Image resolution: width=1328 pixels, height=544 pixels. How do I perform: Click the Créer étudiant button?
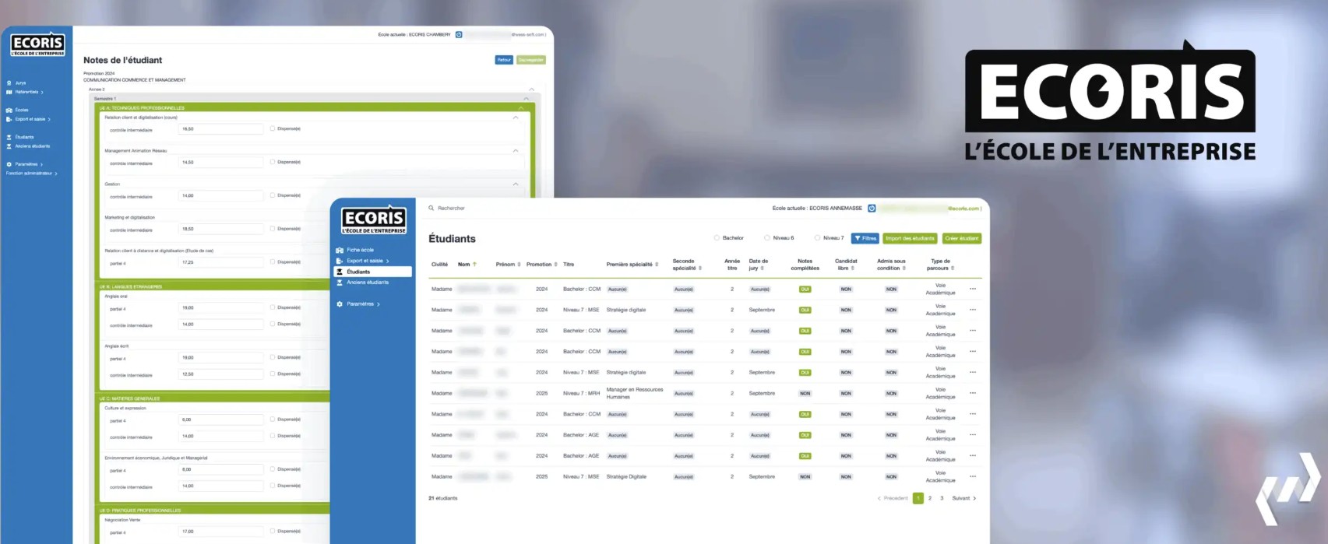[961, 239]
